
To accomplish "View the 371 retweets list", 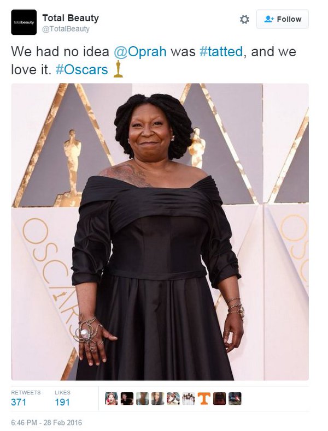I will pyautogui.click(x=26, y=398).
